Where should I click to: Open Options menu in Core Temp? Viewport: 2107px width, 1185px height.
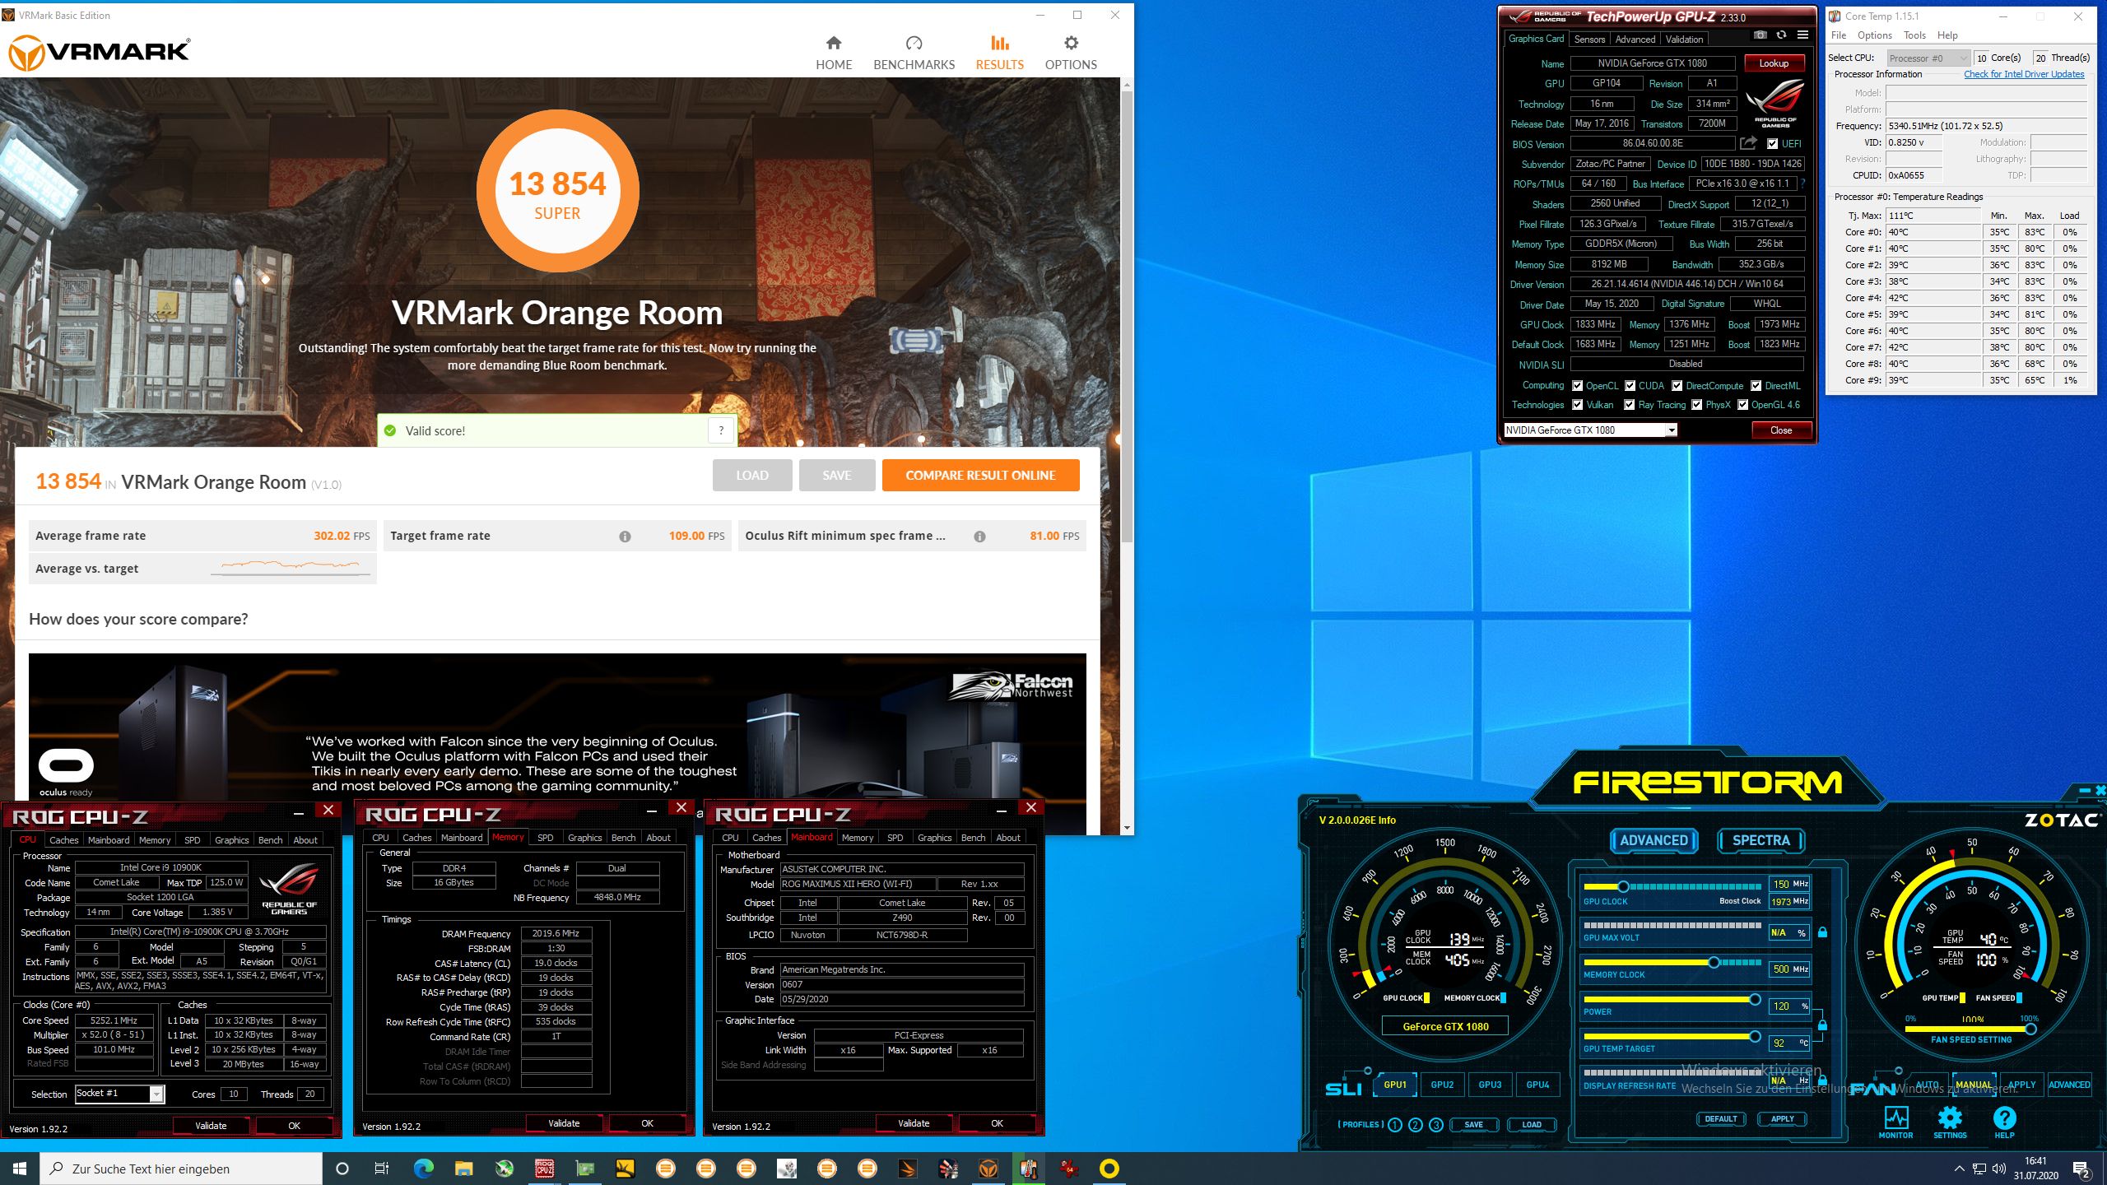(1874, 35)
